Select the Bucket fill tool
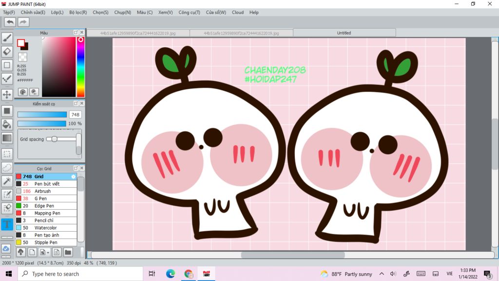The height and width of the screenshot is (281, 499). point(7,124)
